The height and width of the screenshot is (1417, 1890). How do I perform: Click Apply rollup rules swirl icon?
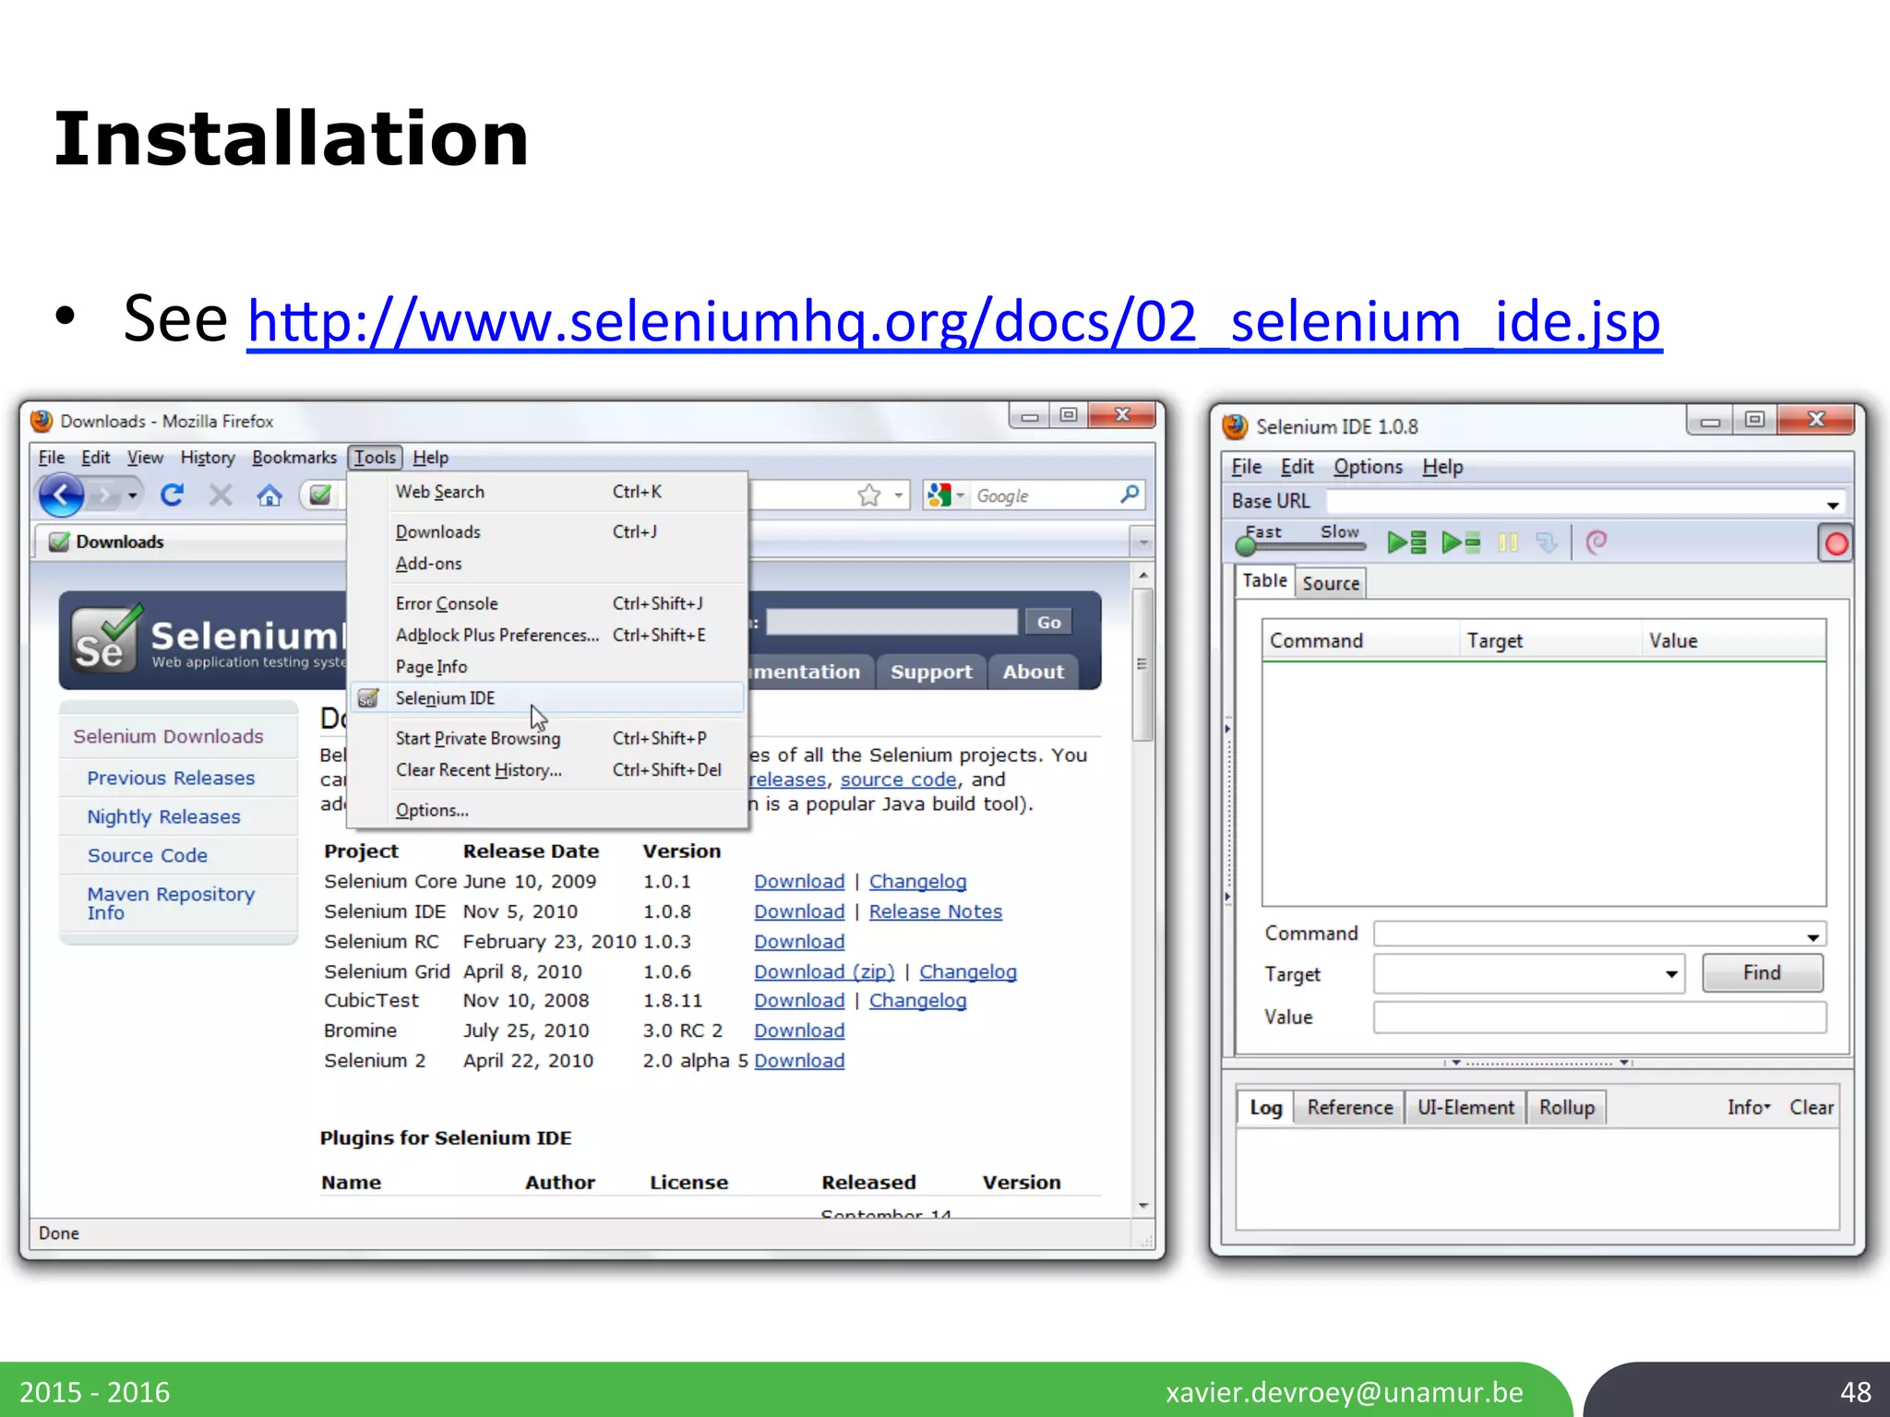(1597, 542)
